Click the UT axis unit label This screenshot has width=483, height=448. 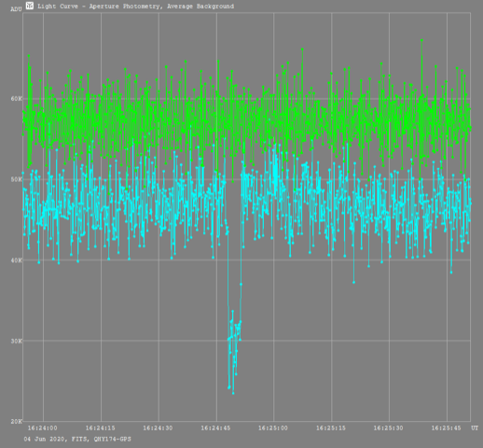tap(475, 428)
